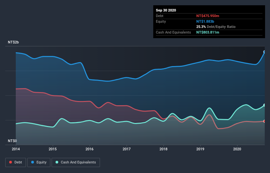Click the NT$1.883b equity value
Image resolution: width=270 pixels, height=173 pixels.
(205, 21)
